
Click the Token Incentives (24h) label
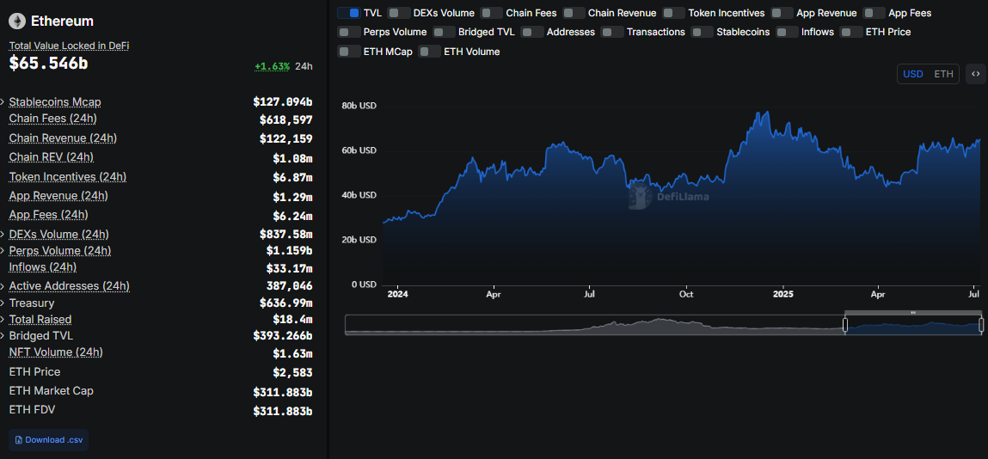[x=67, y=177]
